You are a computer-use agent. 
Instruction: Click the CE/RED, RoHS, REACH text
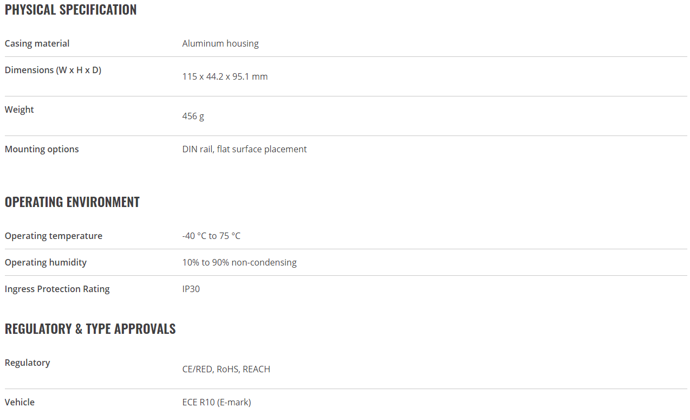pyautogui.click(x=226, y=369)
